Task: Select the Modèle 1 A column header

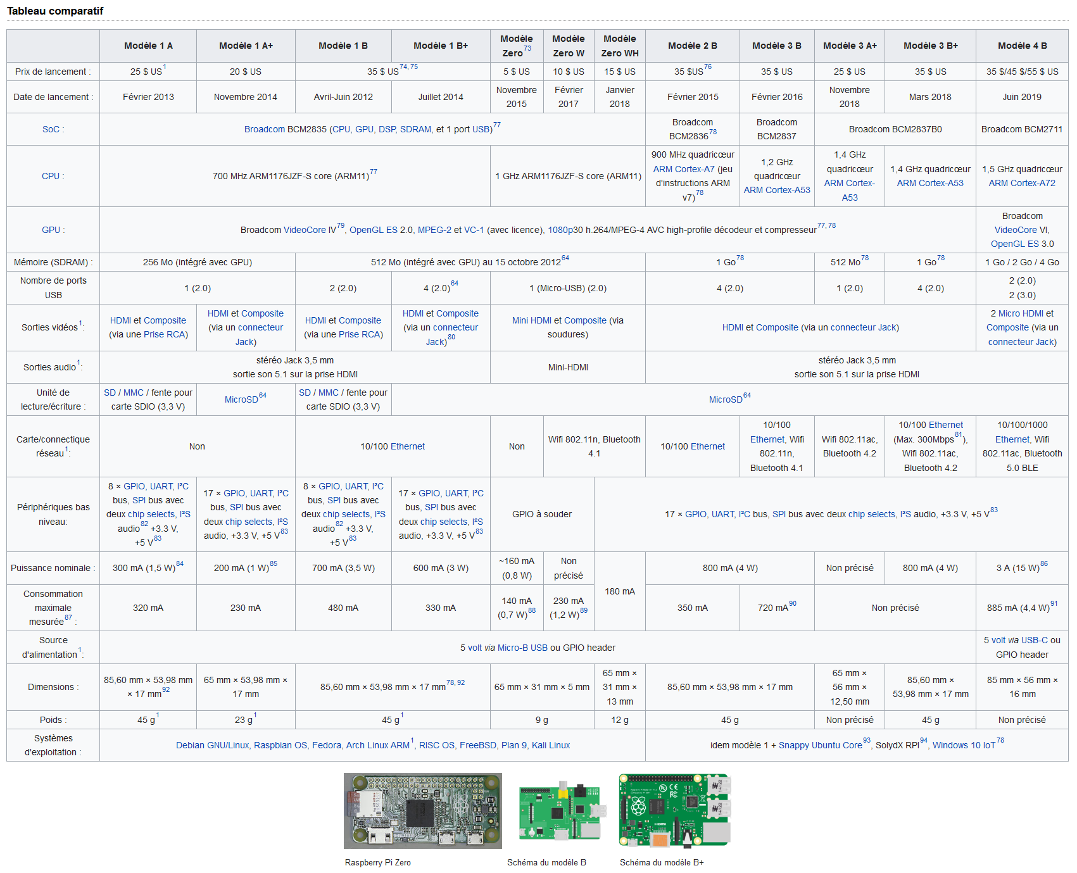Action: (148, 46)
